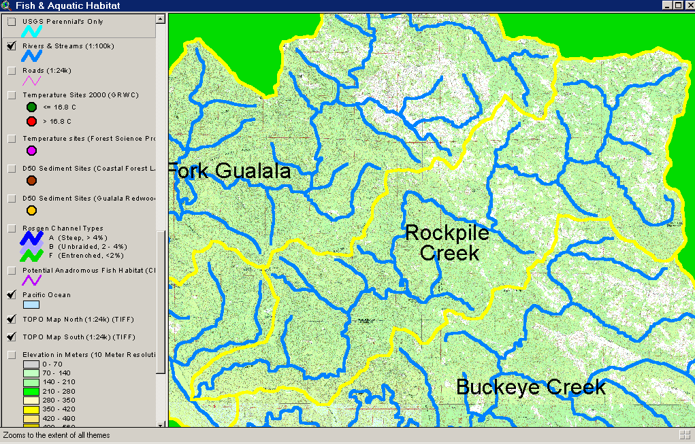Select TOPO Map North (1:24k) (TIFF) label
The image size is (695, 444).
point(78,319)
